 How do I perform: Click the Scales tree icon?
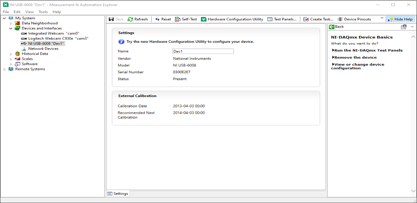coord(17,59)
